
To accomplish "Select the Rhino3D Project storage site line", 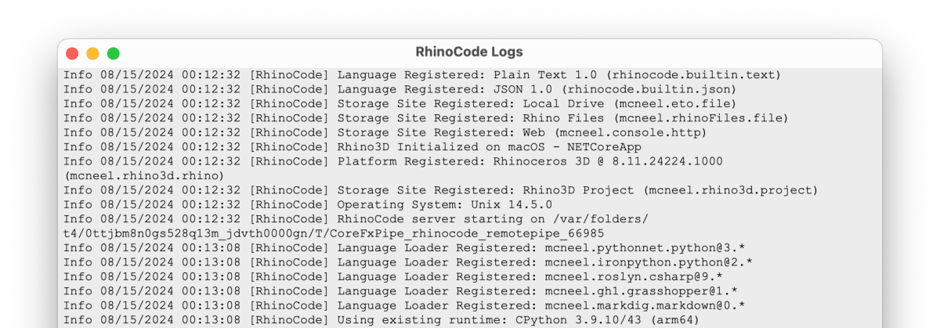I will pos(441,190).
